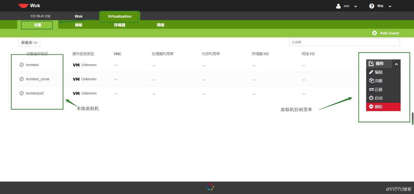
Task: Click the power start icon in menu
Action: (371, 98)
